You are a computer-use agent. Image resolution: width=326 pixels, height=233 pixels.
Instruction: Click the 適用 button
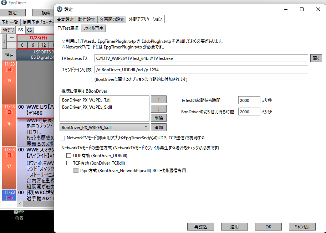235,227
